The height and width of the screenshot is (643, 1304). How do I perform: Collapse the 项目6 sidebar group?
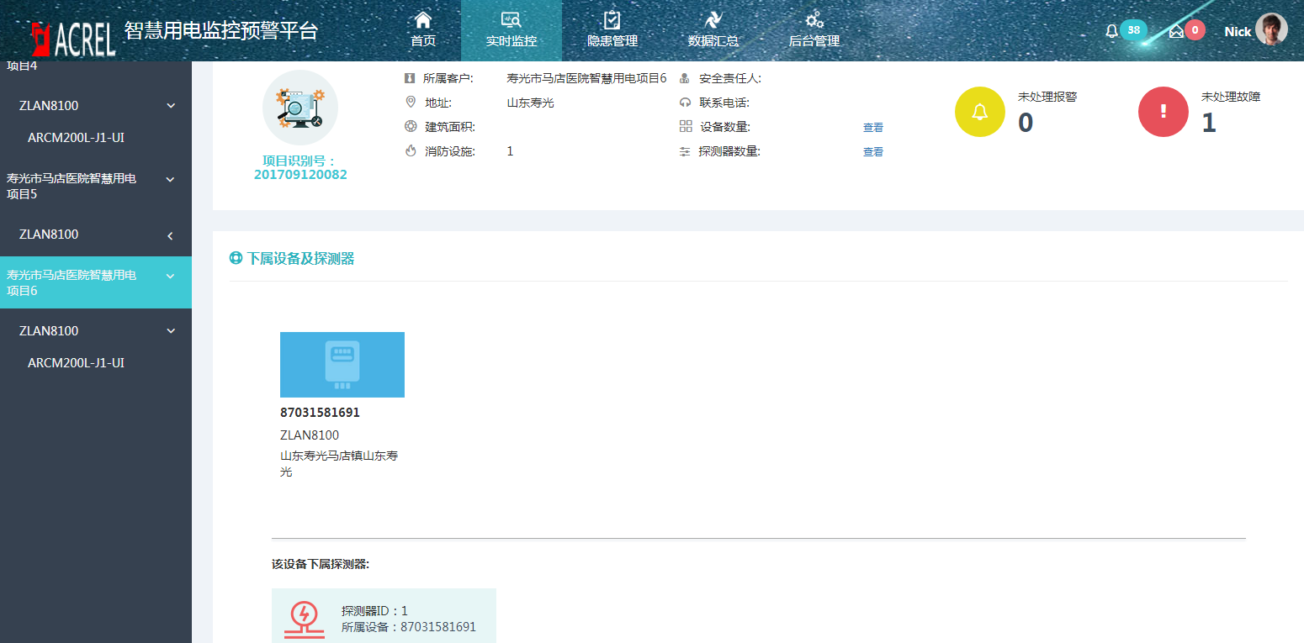(171, 276)
